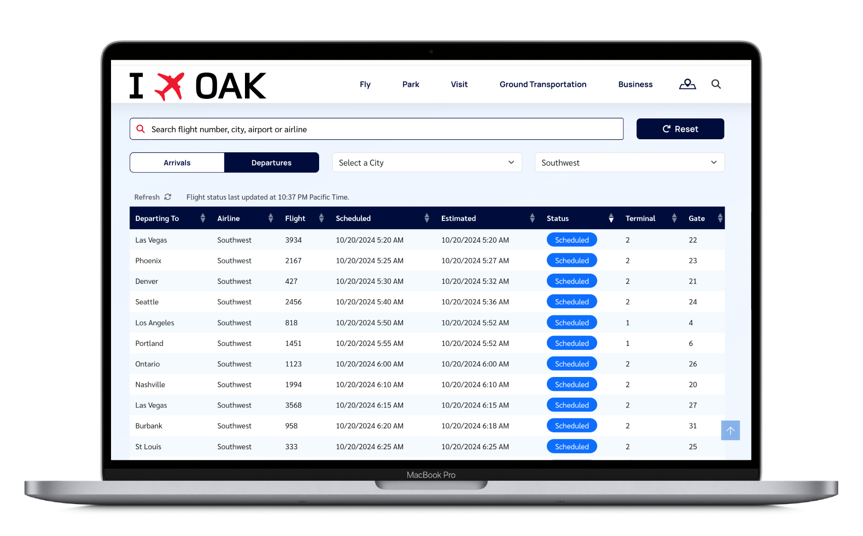Screen dimensions: 863x536
Task: Click Scheduled status badge for St Louis flight
Action: (x=572, y=447)
